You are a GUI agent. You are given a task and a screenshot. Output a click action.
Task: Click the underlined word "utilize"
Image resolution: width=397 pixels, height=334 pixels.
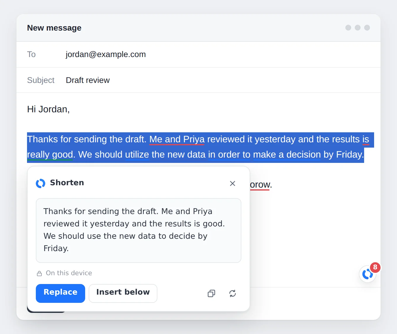pyautogui.click(x=137, y=155)
